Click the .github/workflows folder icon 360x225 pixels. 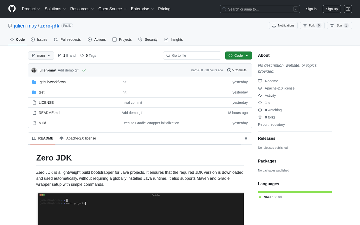click(34, 82)
